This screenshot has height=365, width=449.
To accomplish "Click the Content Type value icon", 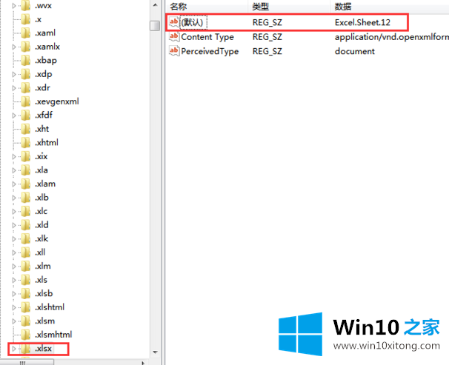I will coord(175,37).
